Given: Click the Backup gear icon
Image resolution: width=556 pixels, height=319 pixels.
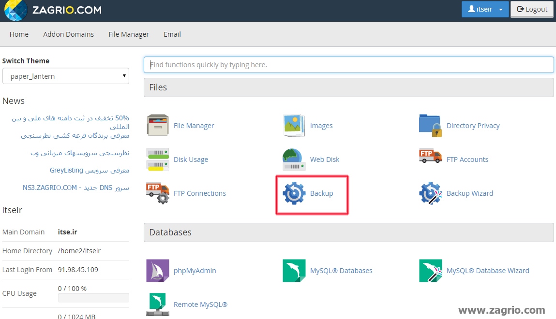Looking at the screenshot, I should 294,193.
